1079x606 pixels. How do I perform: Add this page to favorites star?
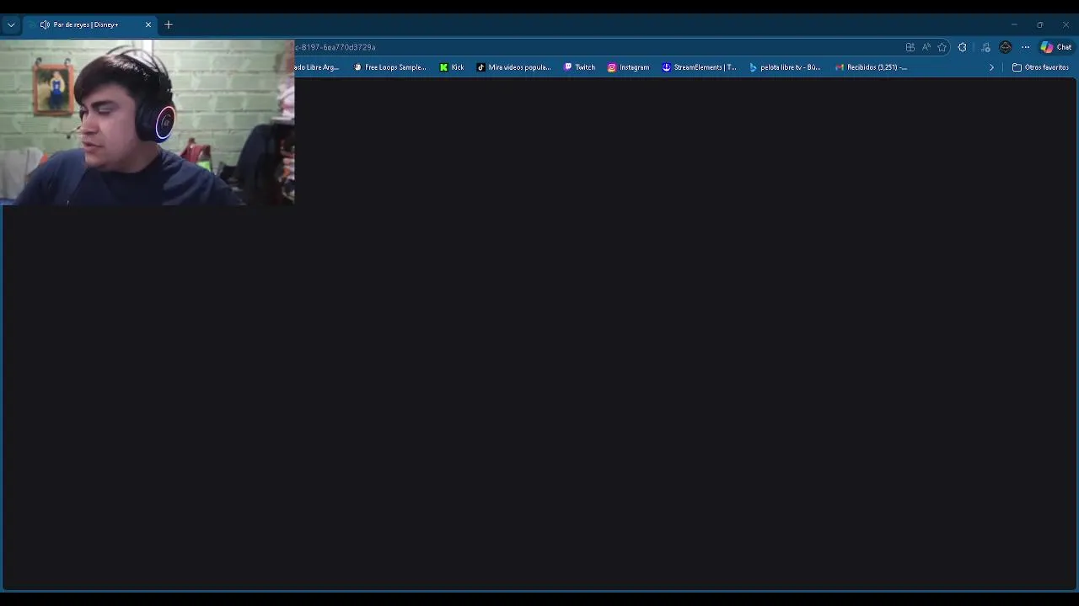(942, 47)
